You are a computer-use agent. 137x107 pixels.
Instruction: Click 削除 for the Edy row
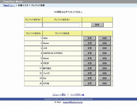(105, 78)
